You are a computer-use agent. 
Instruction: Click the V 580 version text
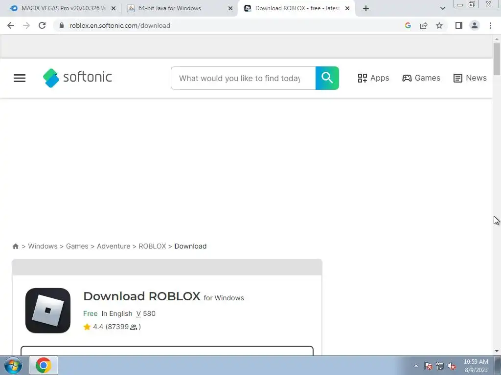[146, 313]
